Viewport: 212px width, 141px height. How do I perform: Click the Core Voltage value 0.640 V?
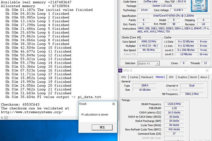pyautogui.click(x=179, y=10)
